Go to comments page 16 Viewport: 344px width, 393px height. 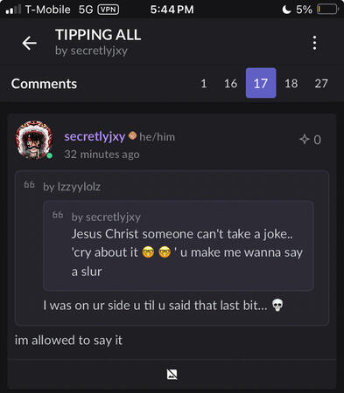230,84
